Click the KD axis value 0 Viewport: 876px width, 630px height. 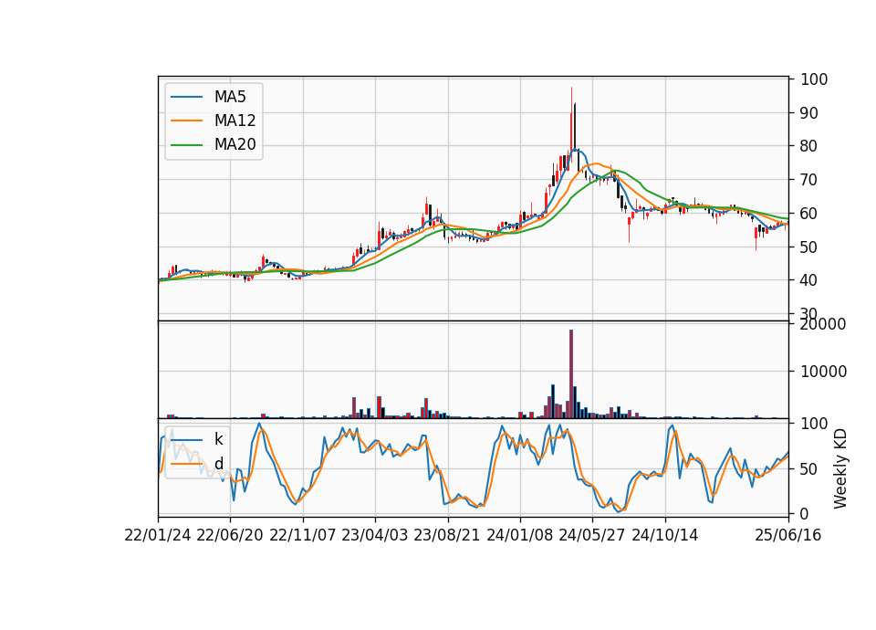(x=805, y=513)
